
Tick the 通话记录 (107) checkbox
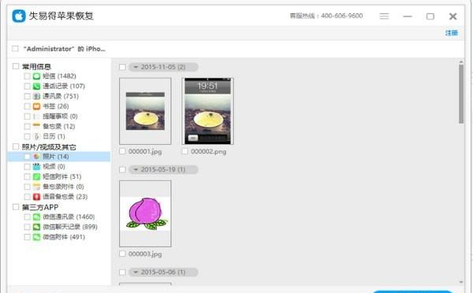[x=27, y=86]
